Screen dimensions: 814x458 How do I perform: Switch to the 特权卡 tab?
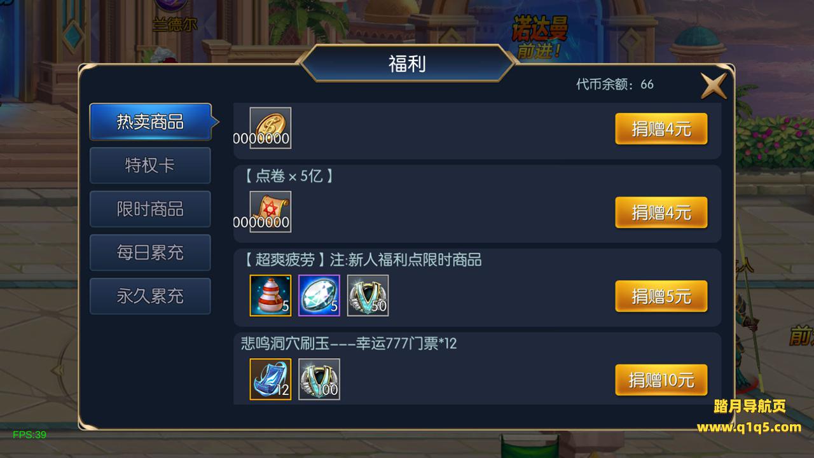(150, 165)
